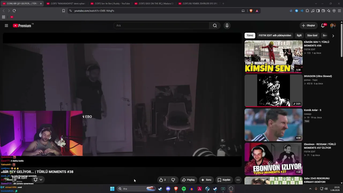The image size is (343, 193).
Task: Click the YouTube search input field
Action: 162,25
